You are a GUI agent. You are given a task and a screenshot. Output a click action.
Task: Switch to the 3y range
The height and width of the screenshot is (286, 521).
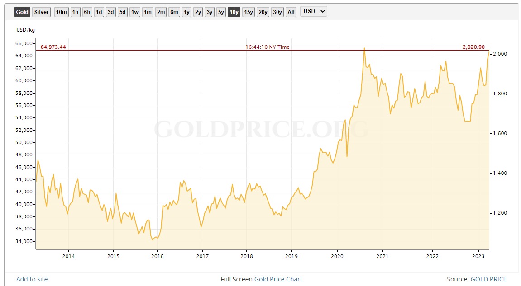point(209,12)
